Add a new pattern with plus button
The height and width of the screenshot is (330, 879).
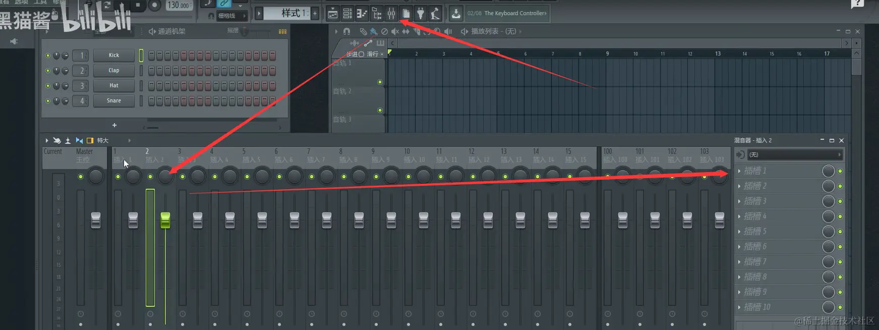pyautogui.click(x=315, y=13)
